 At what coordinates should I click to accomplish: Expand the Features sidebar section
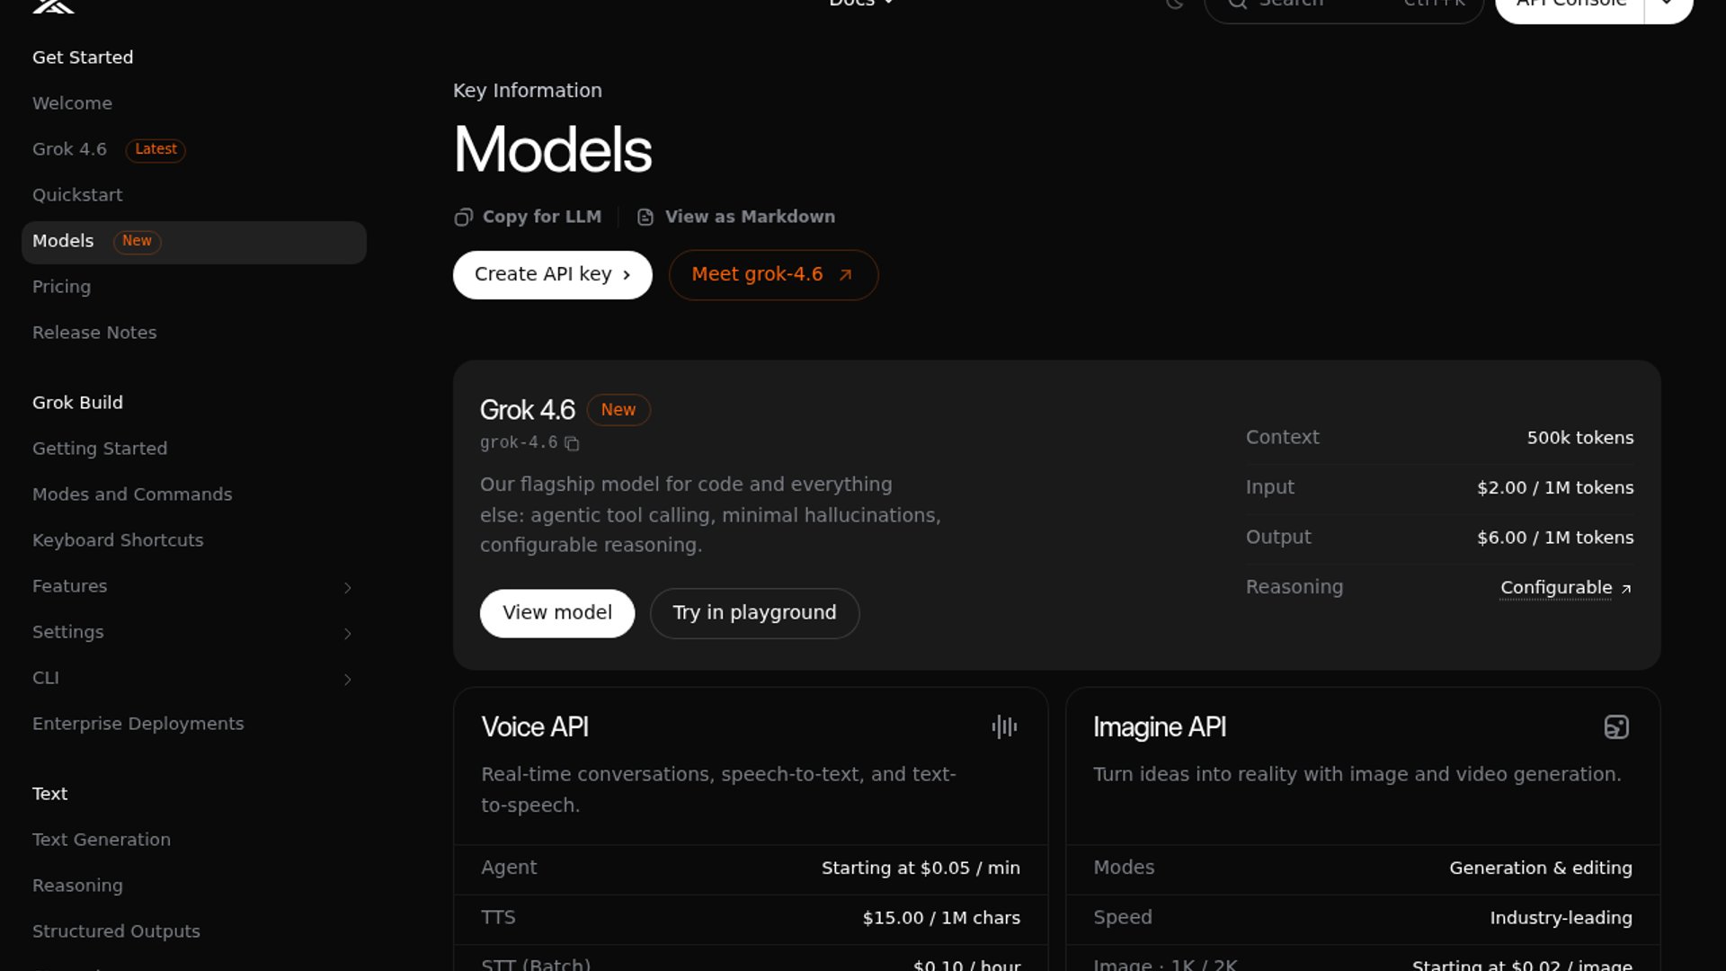(x=348, y=588)
